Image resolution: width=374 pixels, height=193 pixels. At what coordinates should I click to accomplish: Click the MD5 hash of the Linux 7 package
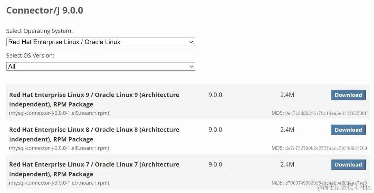coord(326,183)
